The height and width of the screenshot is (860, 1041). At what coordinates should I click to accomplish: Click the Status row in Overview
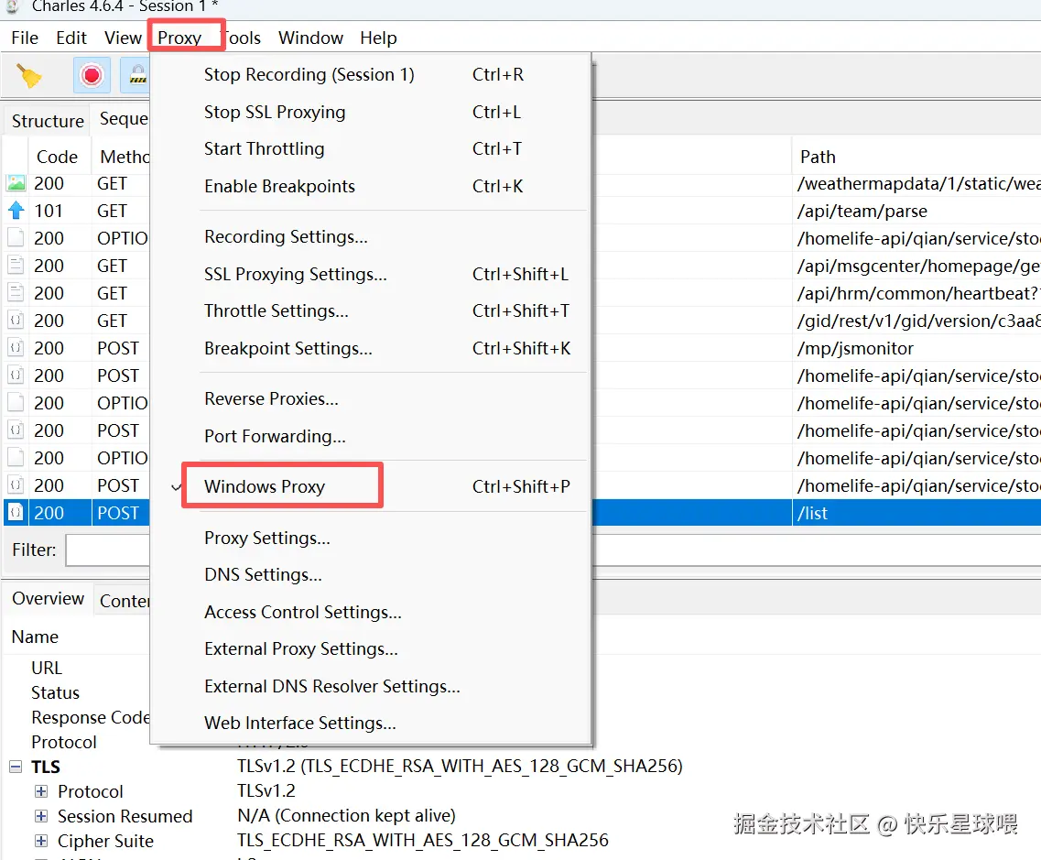pyautogui.click(x=55, y=692)
